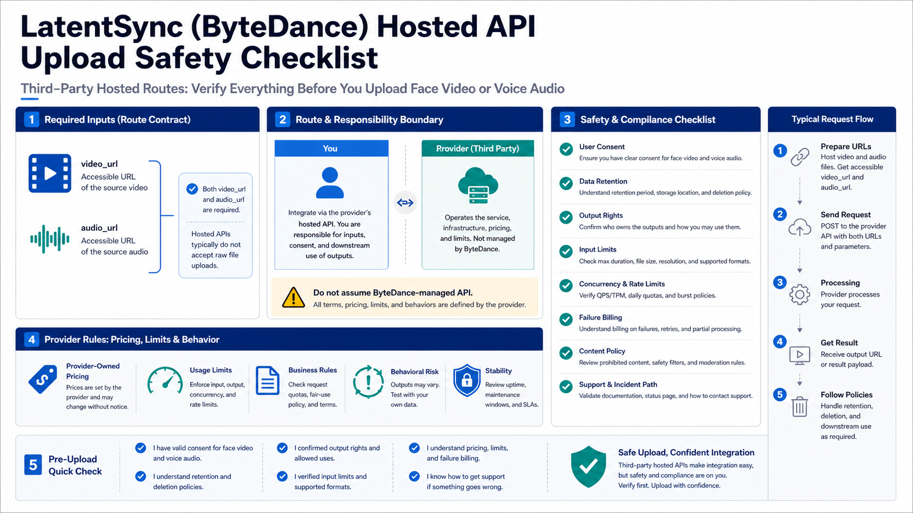Click the green shield checkmark icon
The height and width of the screenshot is (513, 913).
point(588,466)
